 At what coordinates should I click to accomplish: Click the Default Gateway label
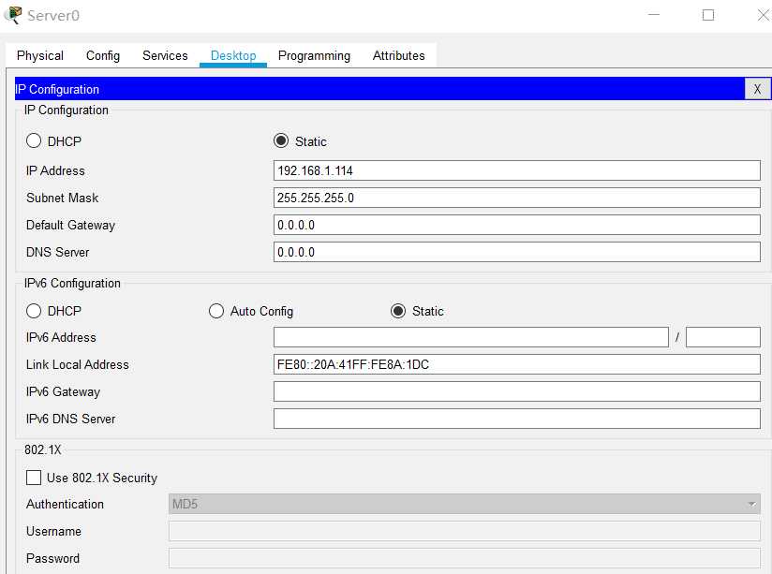[70, 225]
